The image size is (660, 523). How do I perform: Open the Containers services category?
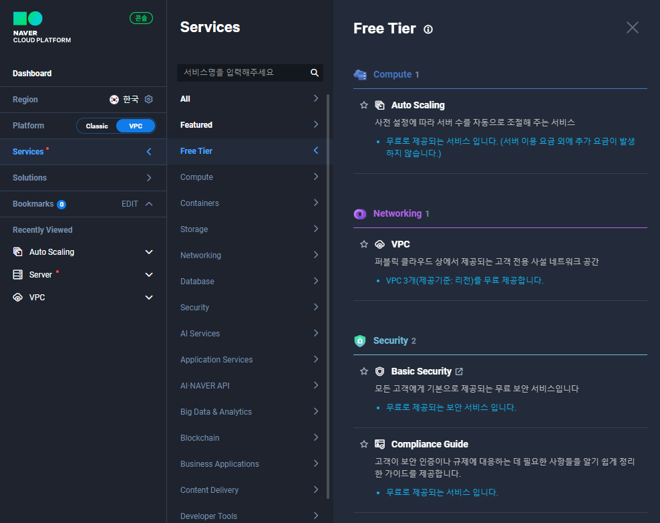[x=250, y=203]
